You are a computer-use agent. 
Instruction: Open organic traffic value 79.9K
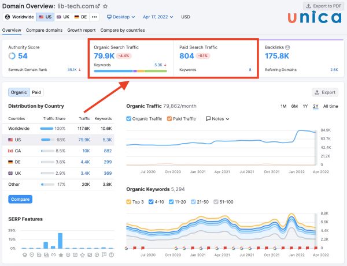click(104, 56)
